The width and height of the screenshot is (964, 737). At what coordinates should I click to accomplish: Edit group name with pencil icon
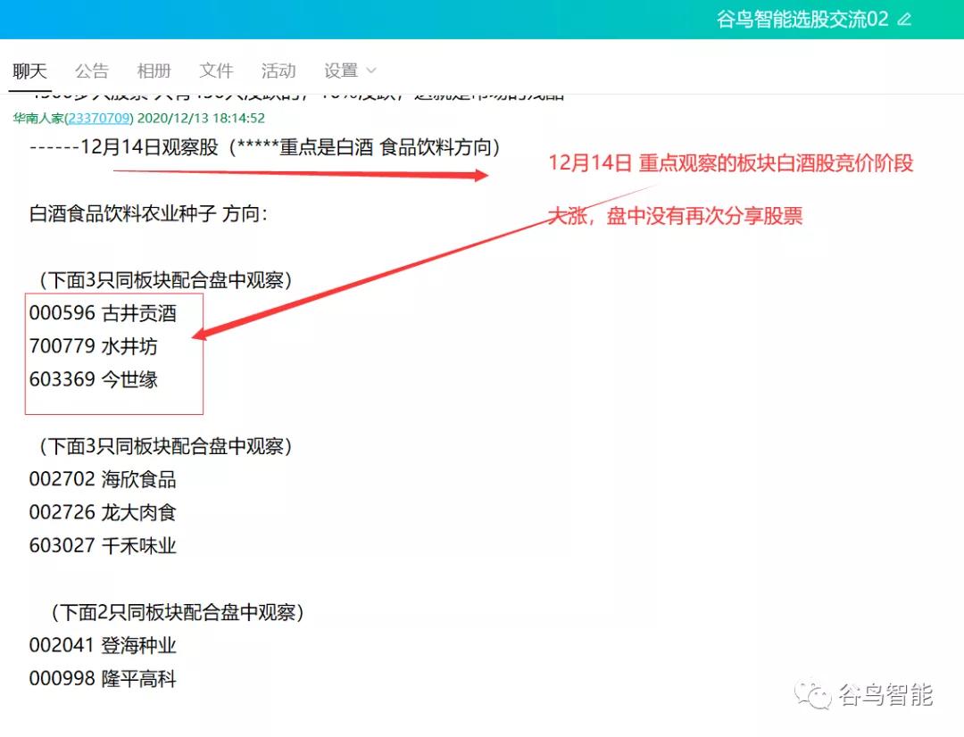(904, 19)
